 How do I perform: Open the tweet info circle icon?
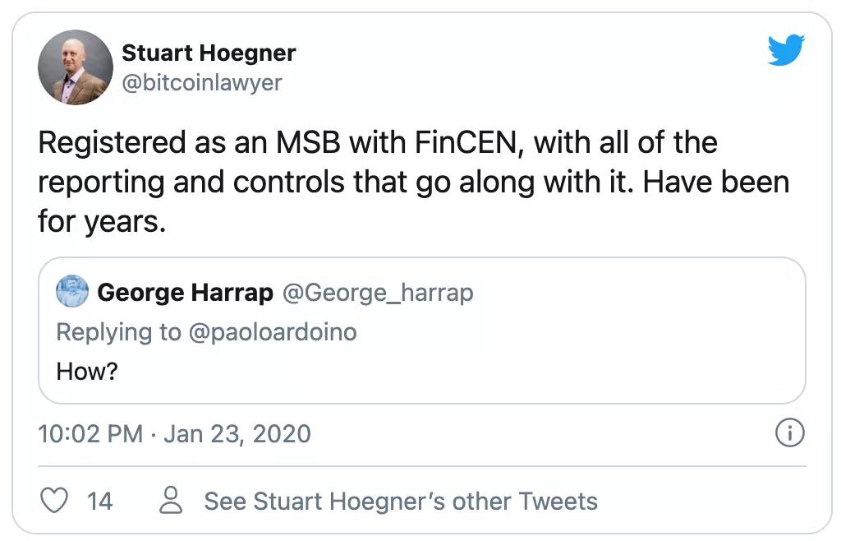pos(789,434)
